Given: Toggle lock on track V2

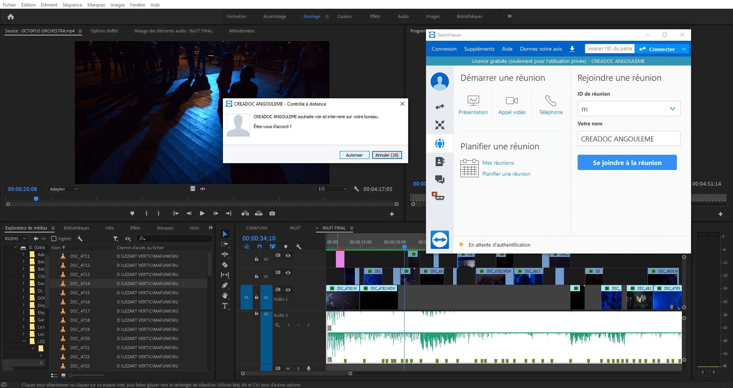Looking at the screenshot, I should tap(257, 276).
